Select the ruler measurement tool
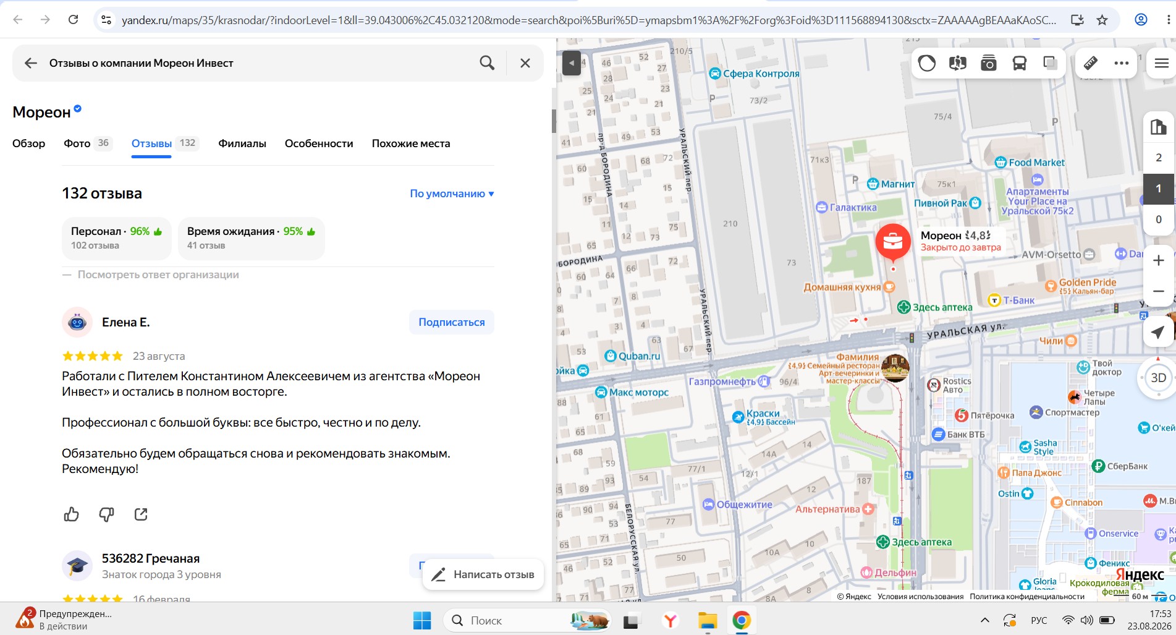 (1091, 63)
